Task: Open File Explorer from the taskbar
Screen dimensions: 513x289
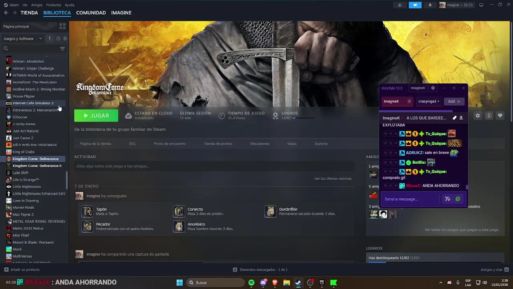Action: tap(287, 283)
